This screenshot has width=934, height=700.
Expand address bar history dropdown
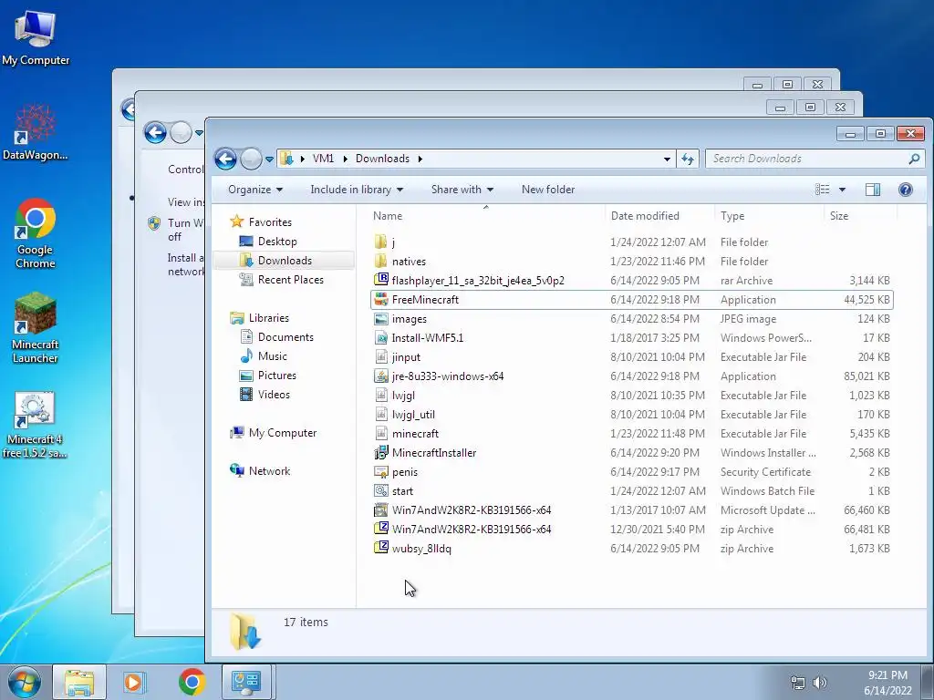coord(667,159)
